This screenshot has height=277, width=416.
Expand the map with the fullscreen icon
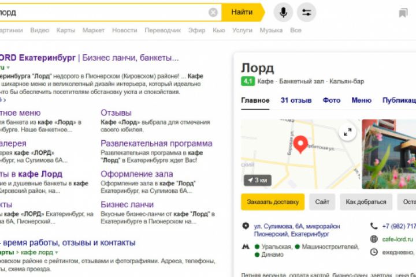tap(347, 132)
